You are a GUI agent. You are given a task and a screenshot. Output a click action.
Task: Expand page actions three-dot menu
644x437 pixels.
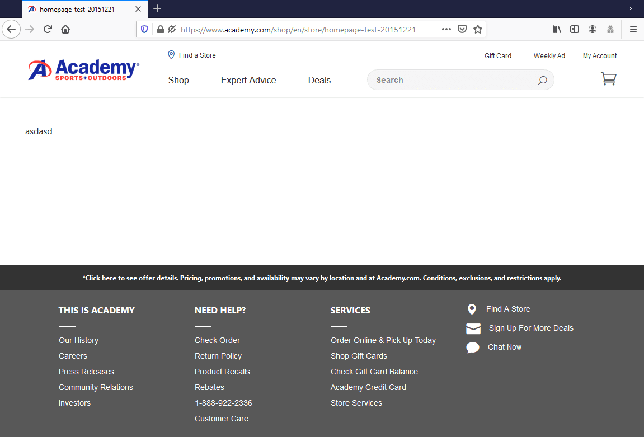(x=446, y=30)
